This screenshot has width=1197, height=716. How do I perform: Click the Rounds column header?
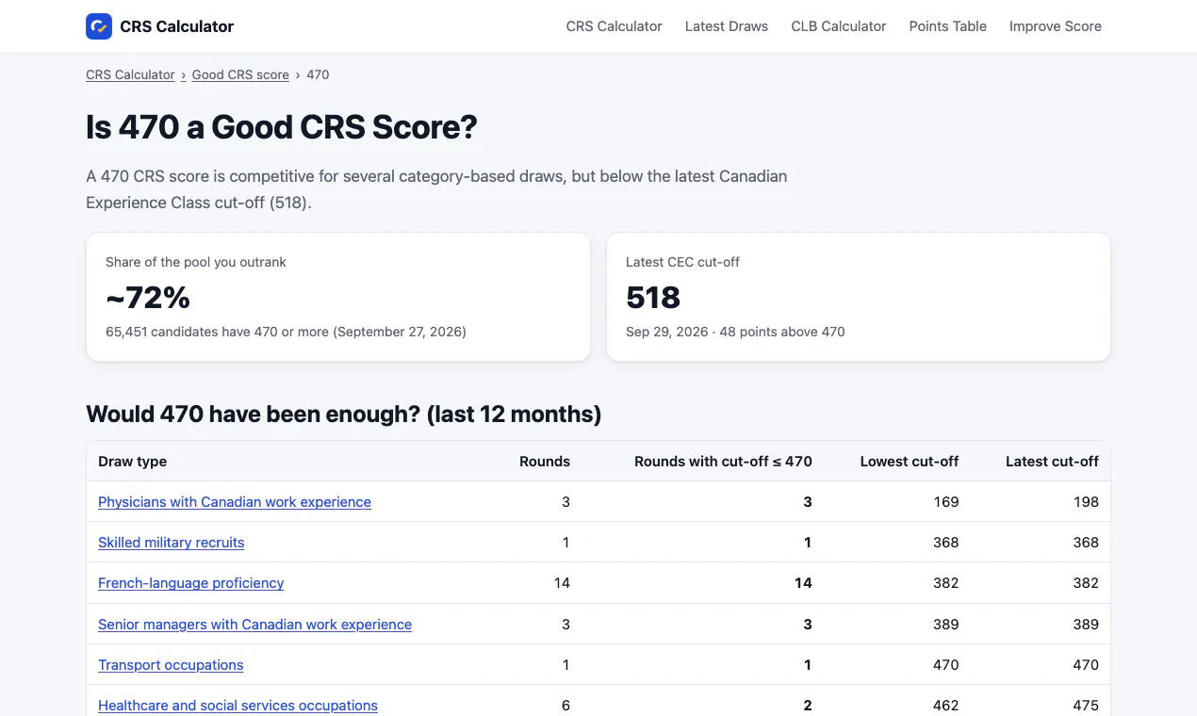pyautogui.click(x=545, y=462)
